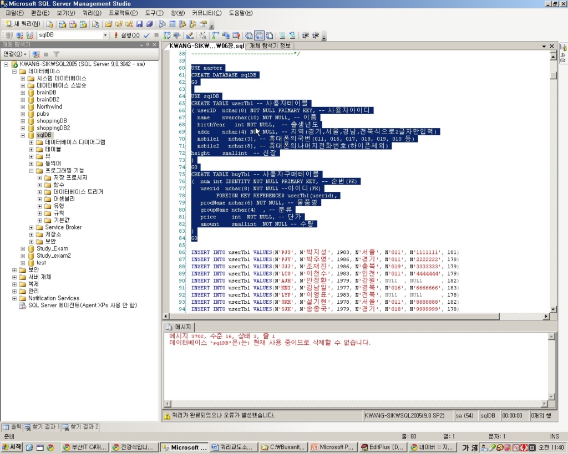568x454 pixels.
Task: Switch to Microsoft PowerPoint in taskbar
Action: click(333, 447)
